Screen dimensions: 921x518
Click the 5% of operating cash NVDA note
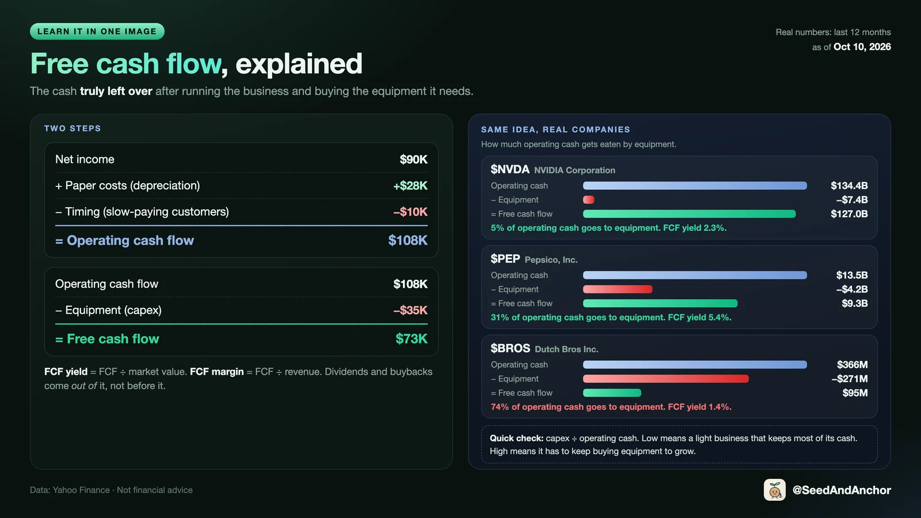click(608, 228)
